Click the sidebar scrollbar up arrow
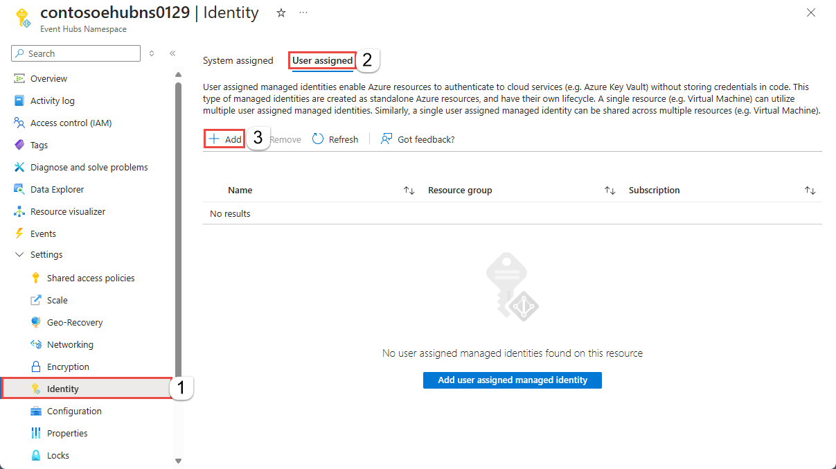 point(178,75)
